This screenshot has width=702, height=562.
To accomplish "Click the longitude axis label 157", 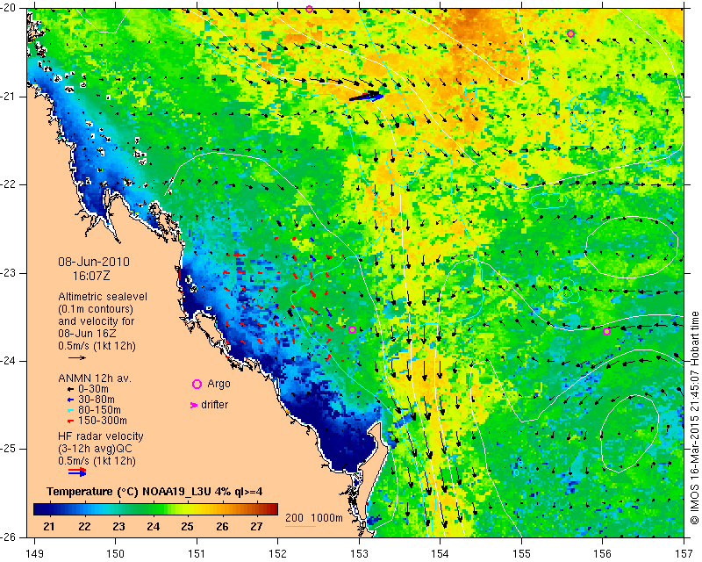I will (684, 554).
